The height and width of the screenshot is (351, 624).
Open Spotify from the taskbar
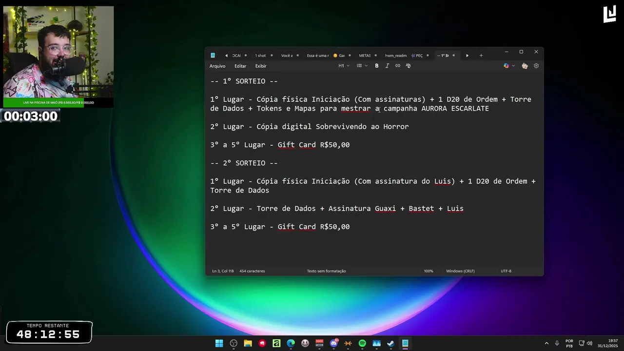(362, 343)
